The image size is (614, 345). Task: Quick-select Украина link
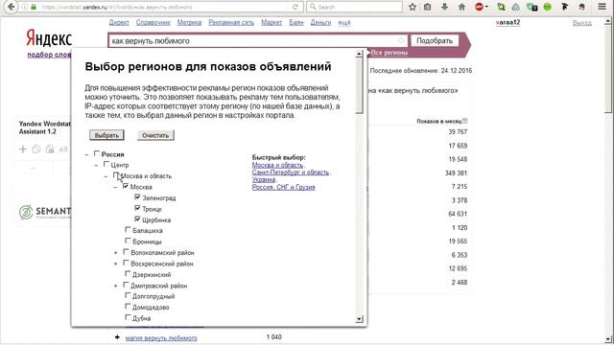(x=264, y=179)
